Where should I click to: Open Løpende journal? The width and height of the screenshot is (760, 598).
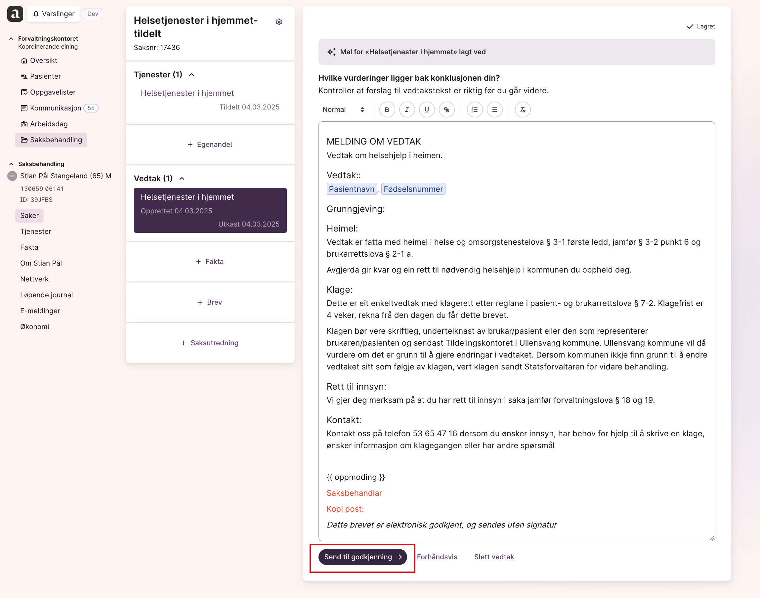coord(47,295)
